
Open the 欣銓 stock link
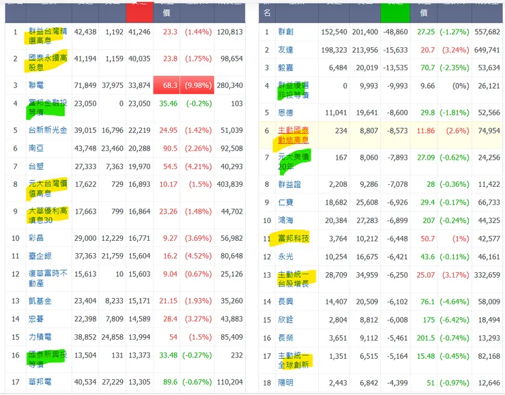286,320
